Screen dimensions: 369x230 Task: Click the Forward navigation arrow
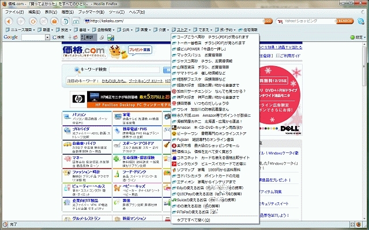[21, 21]
